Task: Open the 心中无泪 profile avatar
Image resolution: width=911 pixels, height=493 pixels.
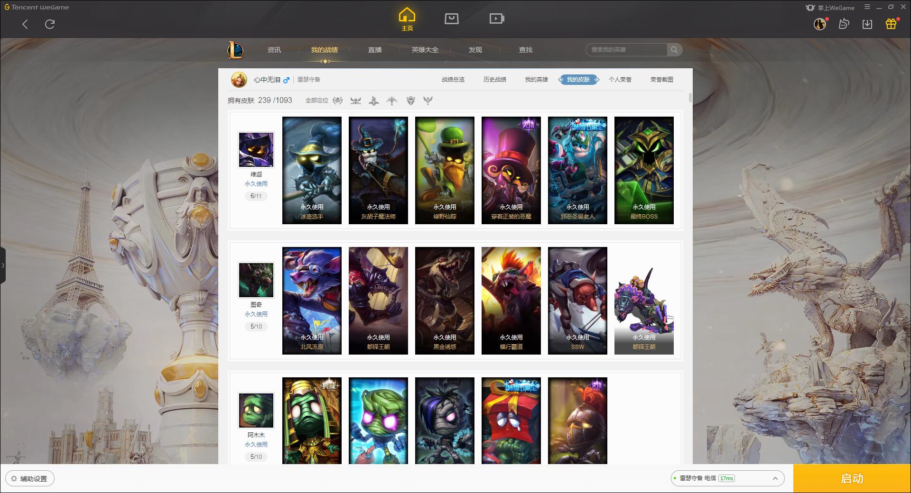Action: pyautogui.click(x=239, y=80)
